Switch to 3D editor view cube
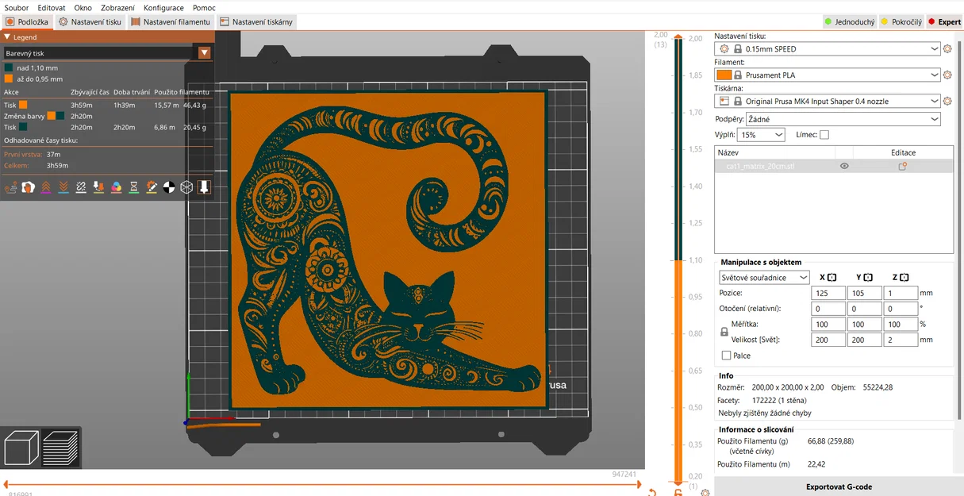This screenshot has height=496, width=964. tap(21, 448)
